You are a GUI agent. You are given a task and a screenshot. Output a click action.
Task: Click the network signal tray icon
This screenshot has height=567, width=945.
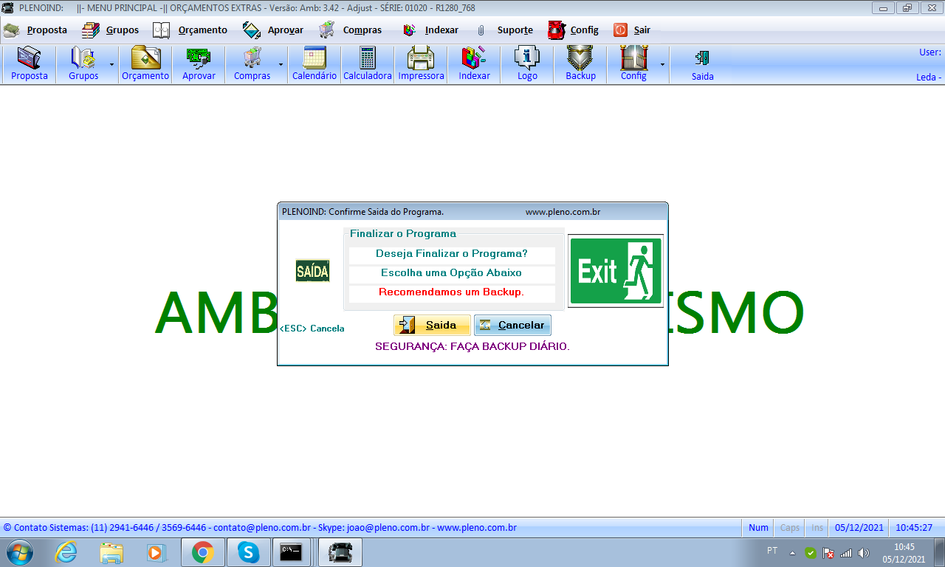click(x=846, y=552)
